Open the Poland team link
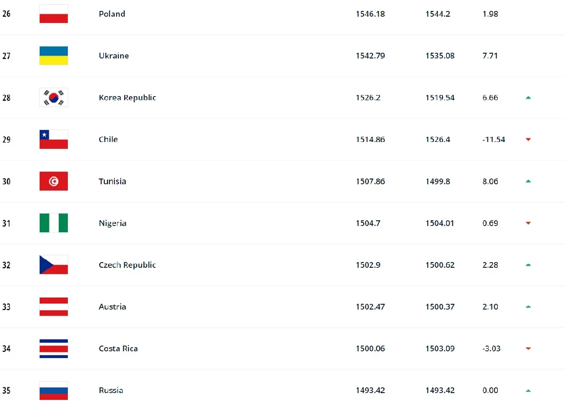Screen dimensions: 565x403 tap(112, 14)
